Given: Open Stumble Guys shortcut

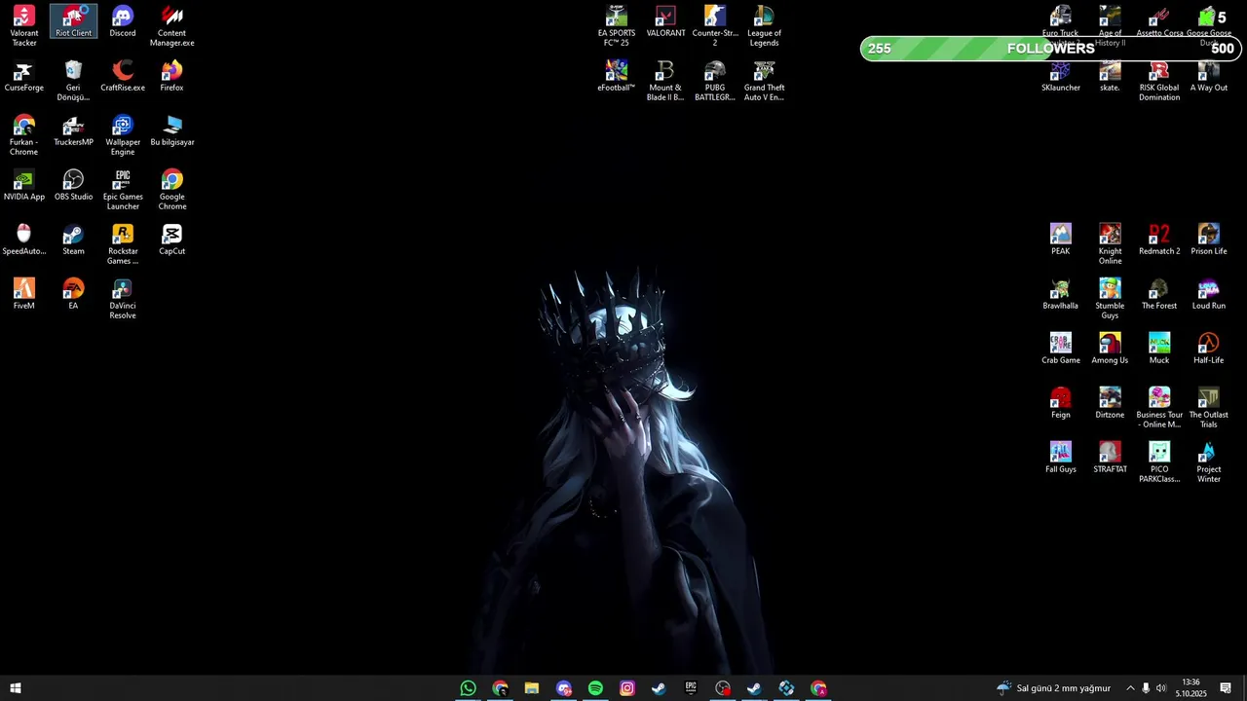Looking at the screenshot, I should click(1110, 299).
